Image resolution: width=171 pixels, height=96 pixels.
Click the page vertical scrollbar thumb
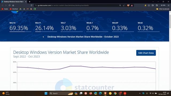[x=170, y=21]
